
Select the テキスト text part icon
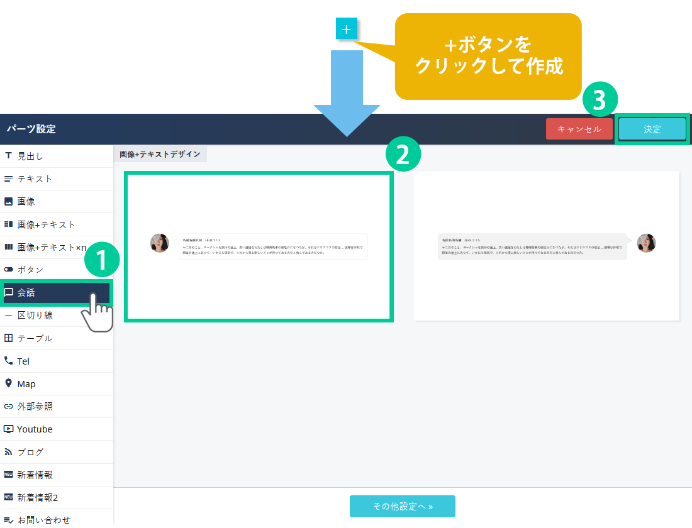coord(9,179)
